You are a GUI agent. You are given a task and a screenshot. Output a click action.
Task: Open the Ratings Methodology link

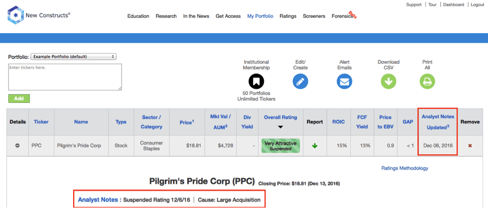point(404,168)
